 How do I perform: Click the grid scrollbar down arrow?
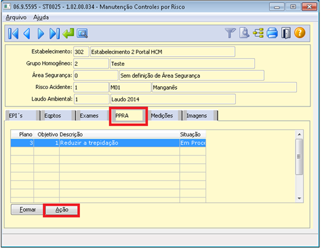coord(299,198)
